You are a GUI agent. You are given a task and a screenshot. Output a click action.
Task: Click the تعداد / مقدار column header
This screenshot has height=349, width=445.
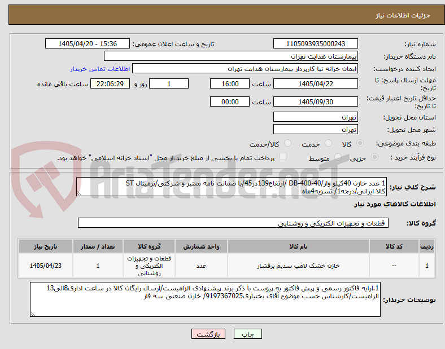click(98, 246)
